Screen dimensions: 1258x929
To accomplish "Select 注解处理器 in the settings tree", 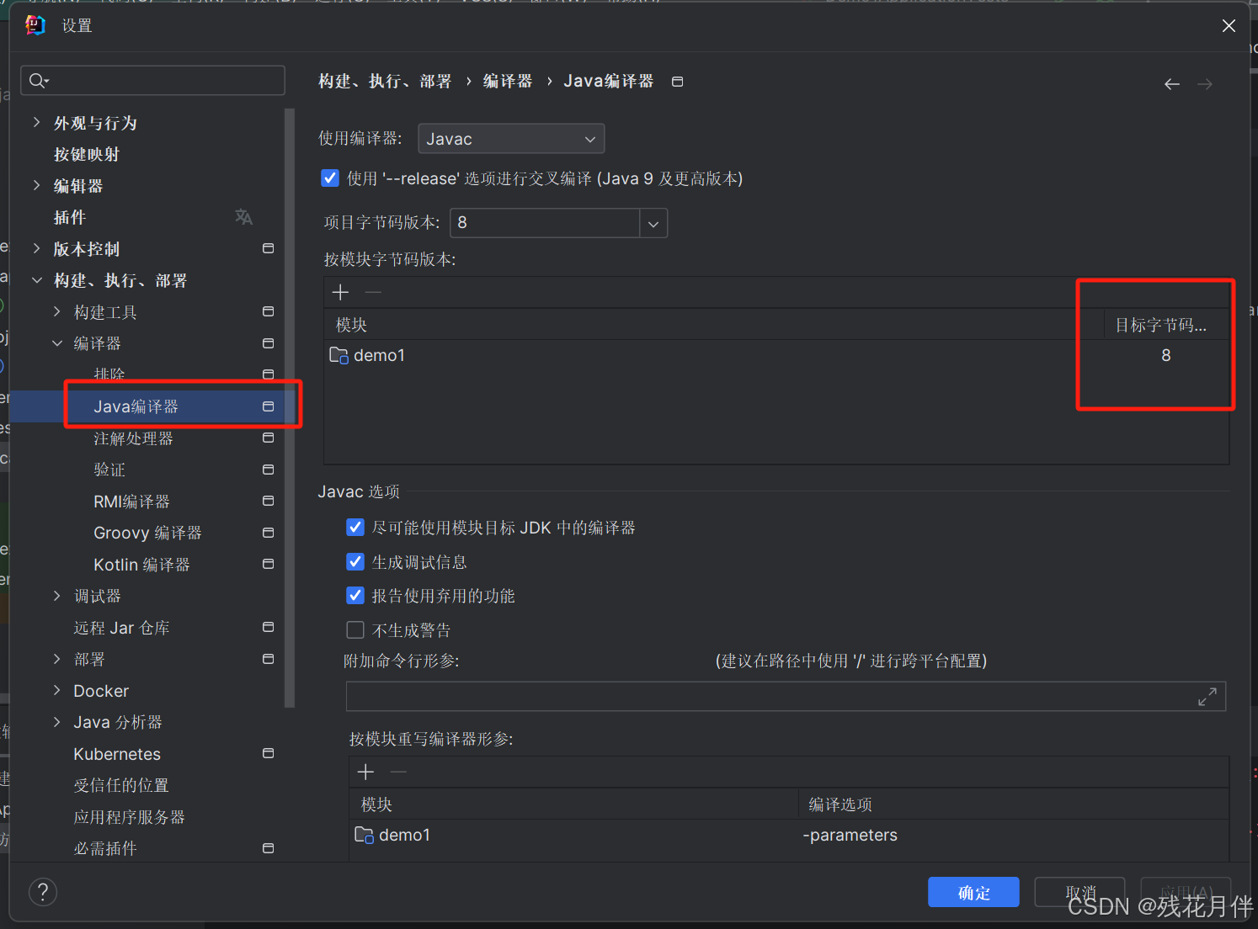I will point(133,438).
